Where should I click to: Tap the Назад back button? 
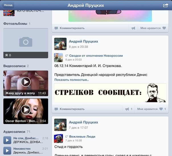(x=8, y=5)
